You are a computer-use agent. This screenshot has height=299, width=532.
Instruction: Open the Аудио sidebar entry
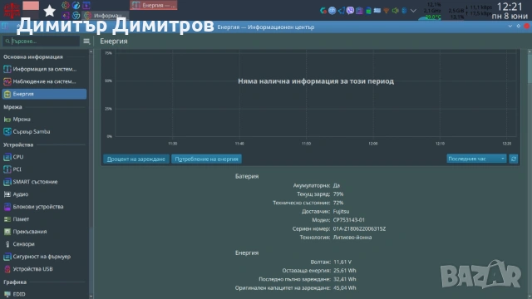point(44,194)
